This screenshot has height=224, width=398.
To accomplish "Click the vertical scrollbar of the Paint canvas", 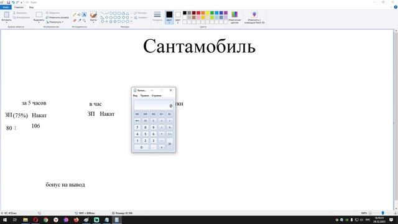I will pyautogui.click(x=396, y=119).
